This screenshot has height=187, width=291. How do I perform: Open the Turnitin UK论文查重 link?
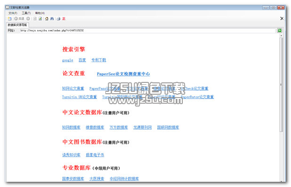79,97
